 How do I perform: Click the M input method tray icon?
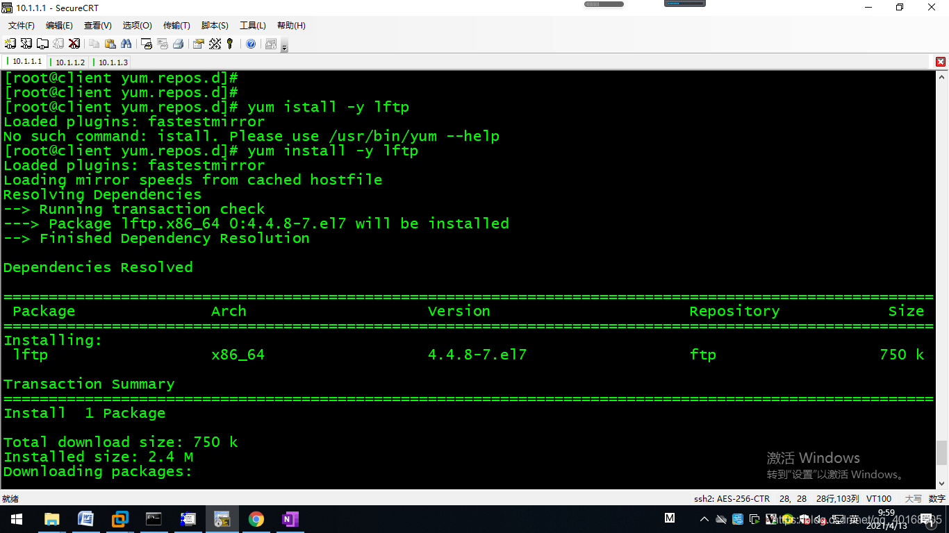670,518
